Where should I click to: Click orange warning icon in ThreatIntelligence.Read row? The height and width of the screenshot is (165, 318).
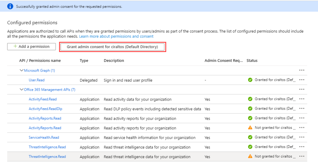(250, 156)
